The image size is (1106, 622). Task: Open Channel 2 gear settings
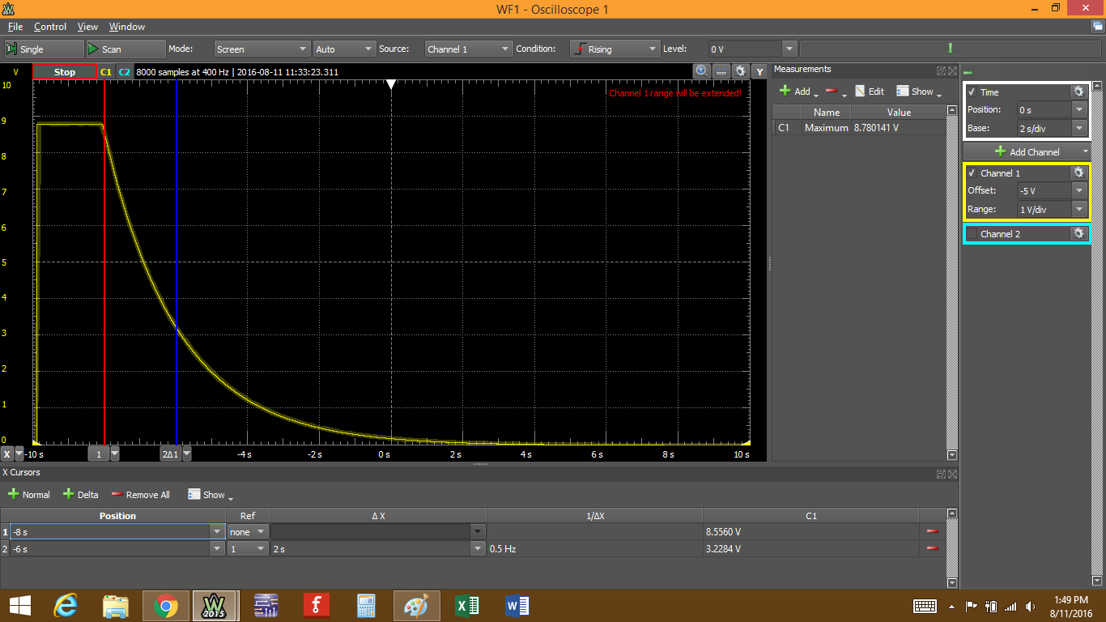click(x=1079, y=233)
